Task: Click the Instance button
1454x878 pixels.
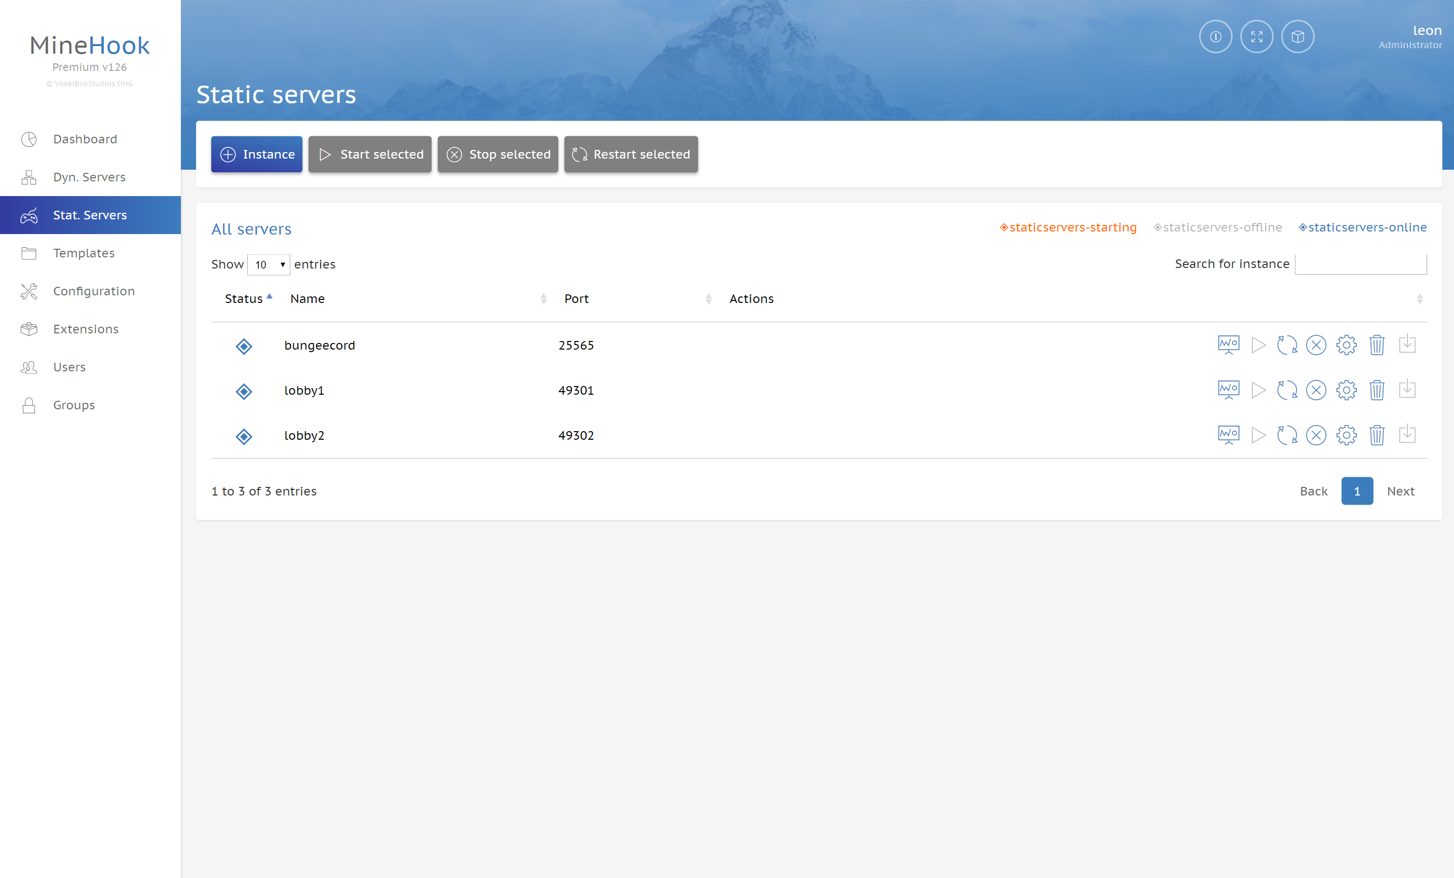Action: [257, 154]
